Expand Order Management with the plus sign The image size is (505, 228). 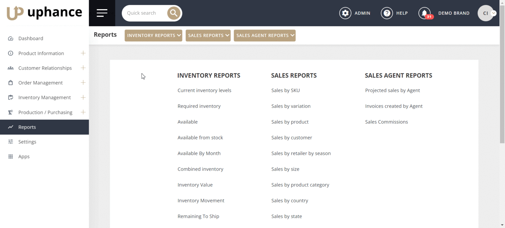point(83,83)
